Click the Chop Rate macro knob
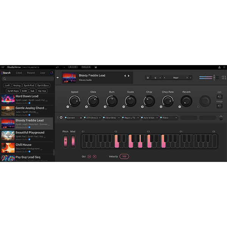 click(x=168, y=101)
